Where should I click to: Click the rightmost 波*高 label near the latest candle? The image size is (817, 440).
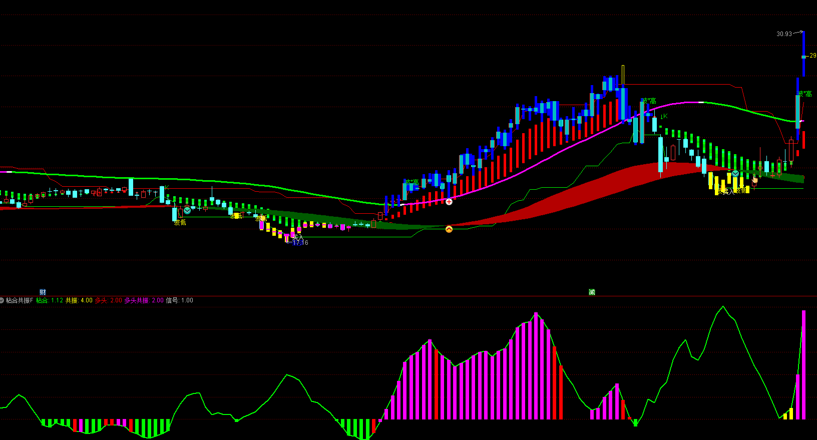tap(804, 94)
